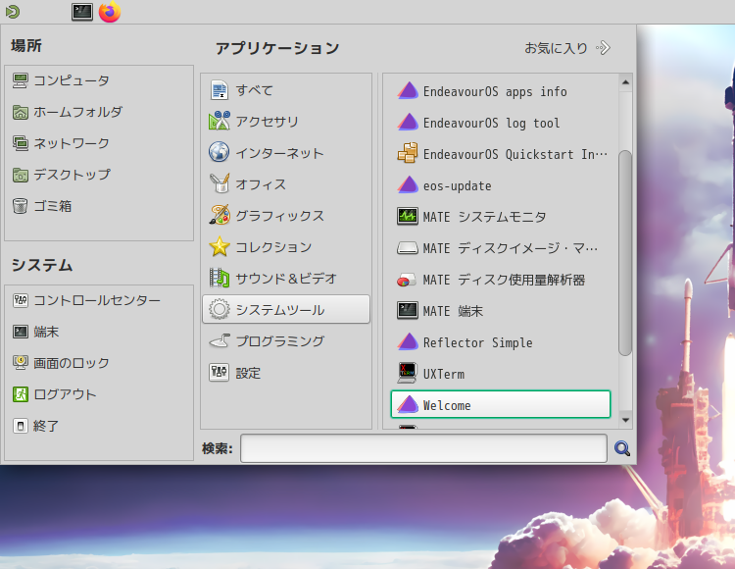
Task: Launch EndeavourOS apps info
Action: tap(501, 91)
